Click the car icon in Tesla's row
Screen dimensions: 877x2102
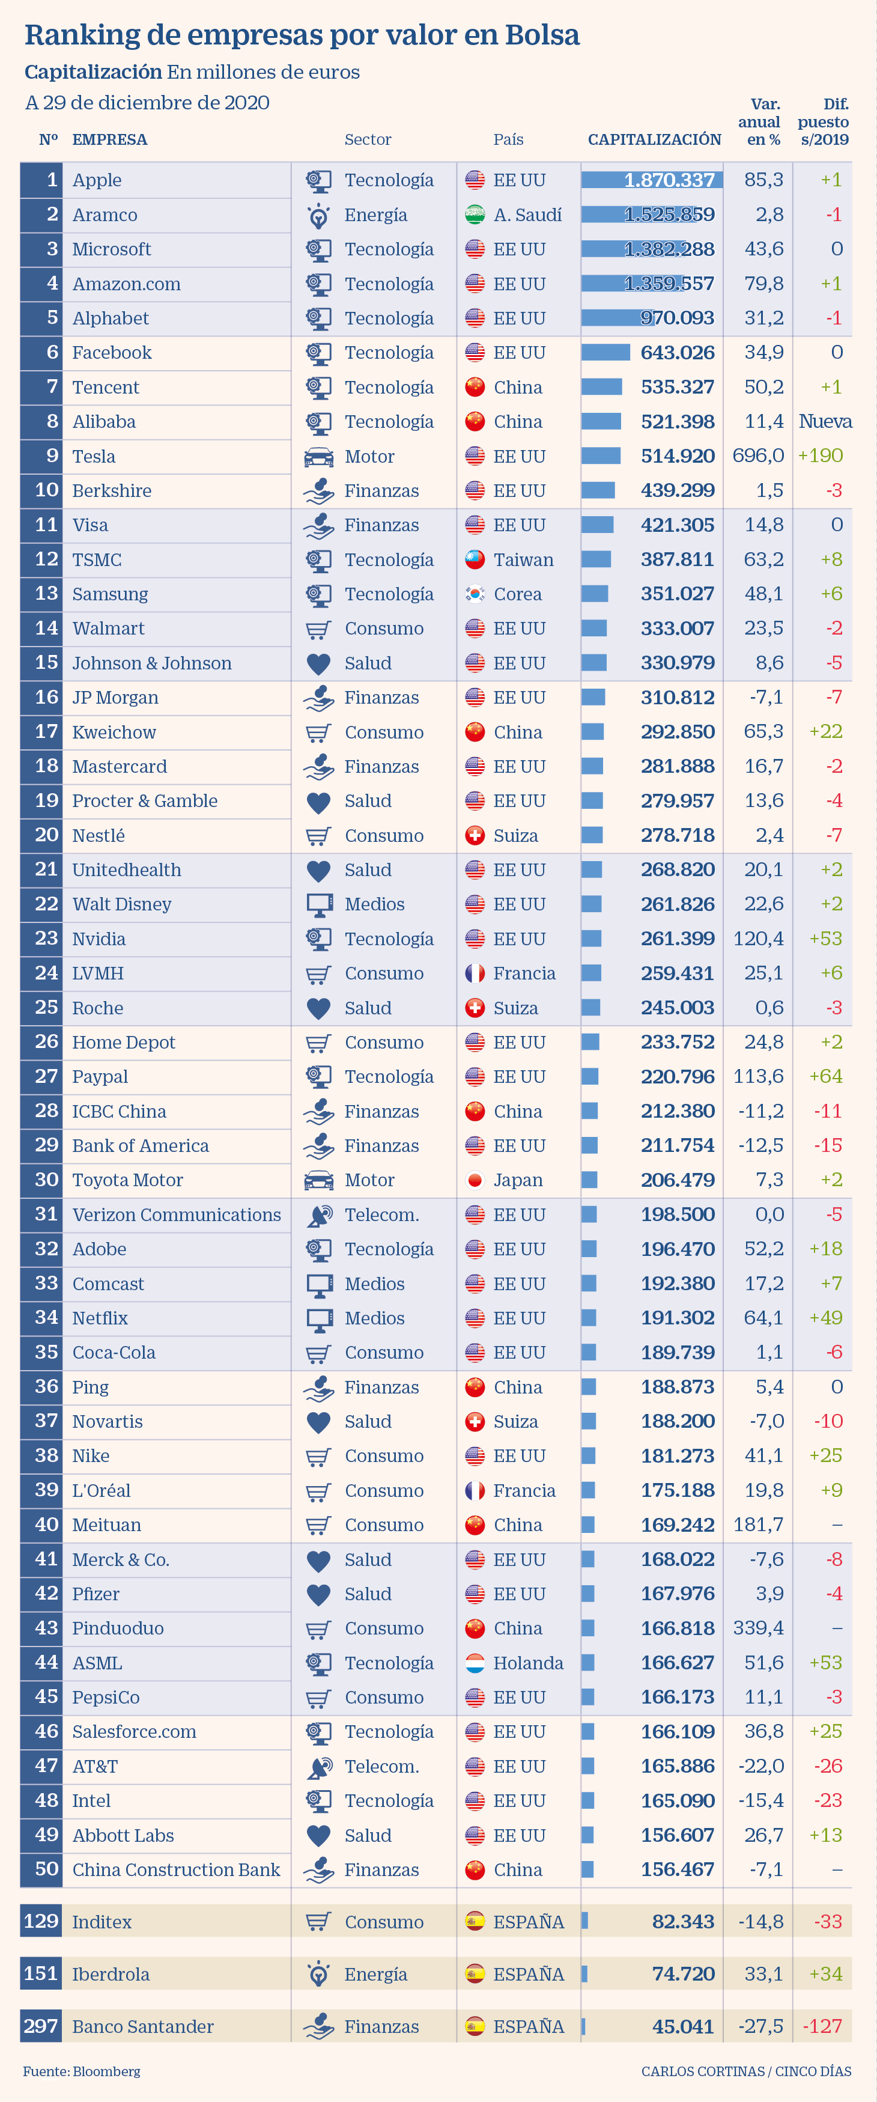318,457
